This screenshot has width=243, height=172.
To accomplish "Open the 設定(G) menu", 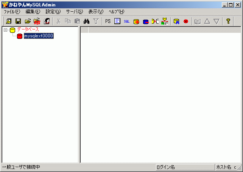I will point(53,12).
